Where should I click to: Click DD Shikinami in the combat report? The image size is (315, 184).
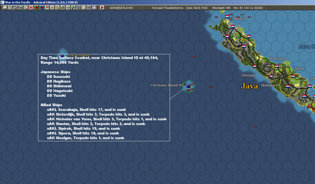(x=59, y=86)
